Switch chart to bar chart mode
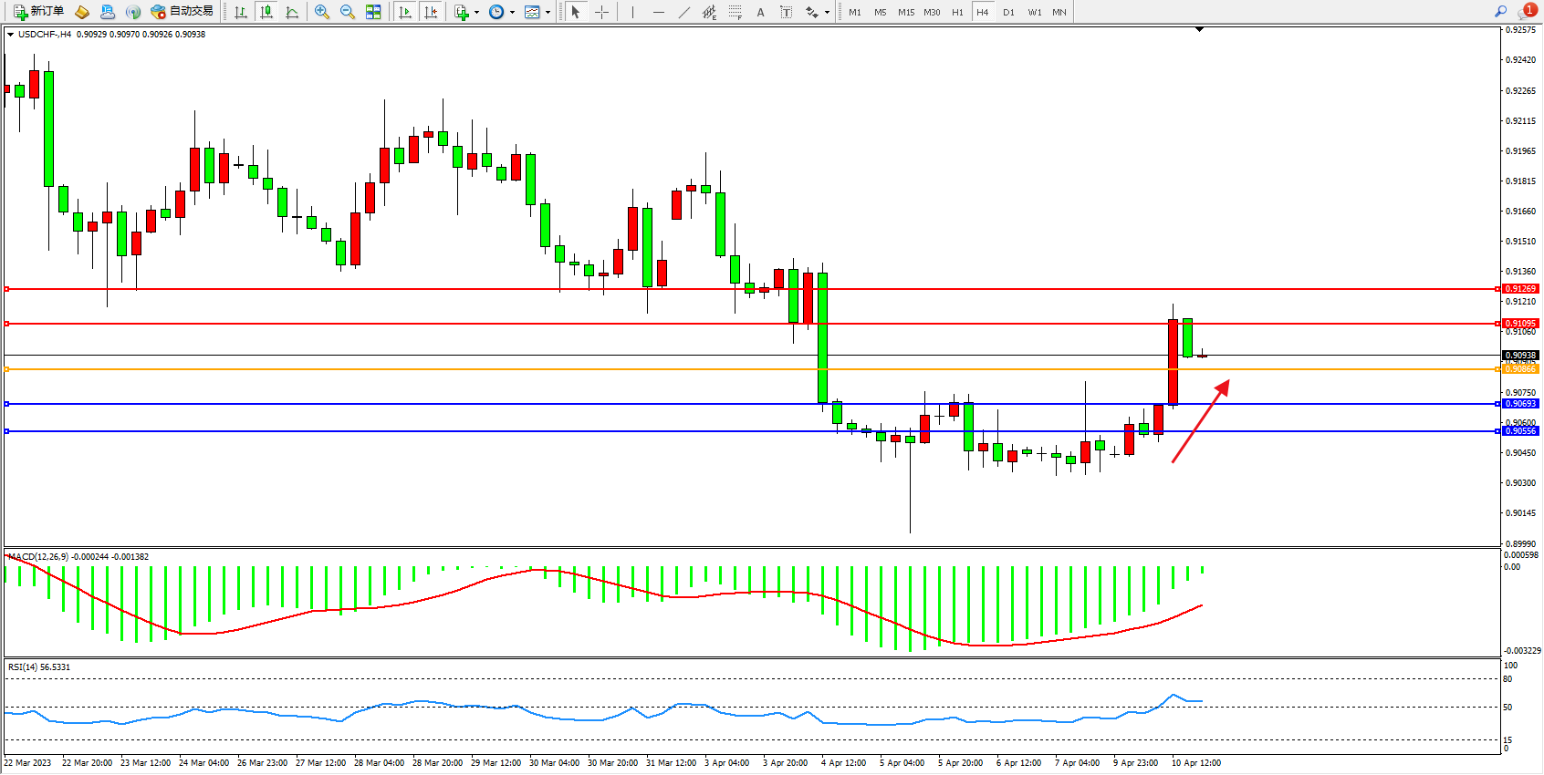The width and height of the screenshot is (1544, 775). tap(241, 12)
